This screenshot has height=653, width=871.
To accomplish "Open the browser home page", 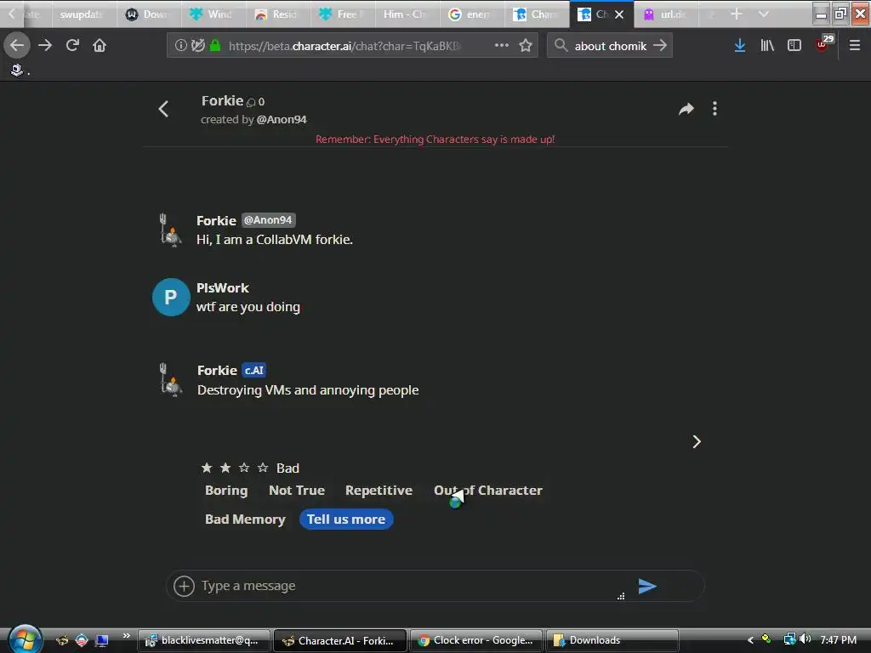I will [100, 45].
